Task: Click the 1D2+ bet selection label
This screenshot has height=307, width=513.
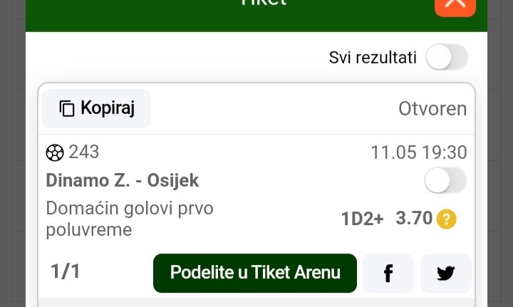Action: (362, 219)
